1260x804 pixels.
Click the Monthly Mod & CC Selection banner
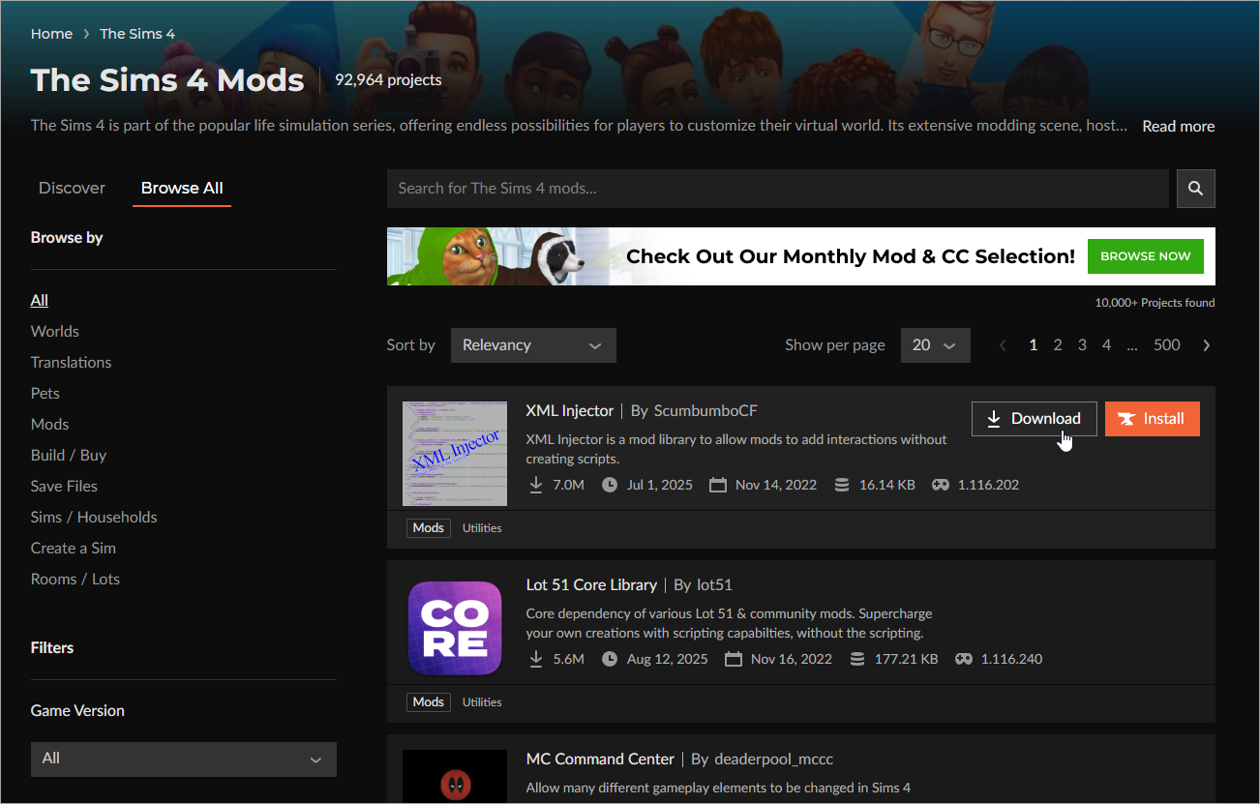(x=801, y=256)
